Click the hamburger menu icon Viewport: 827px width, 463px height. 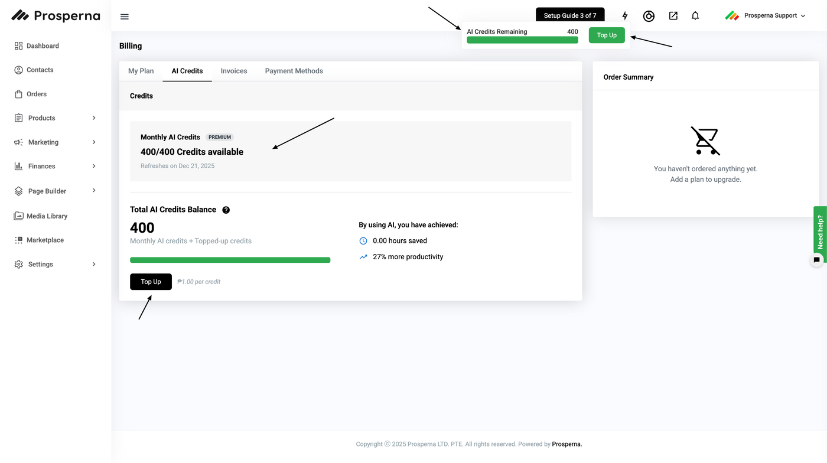point(125,17)
